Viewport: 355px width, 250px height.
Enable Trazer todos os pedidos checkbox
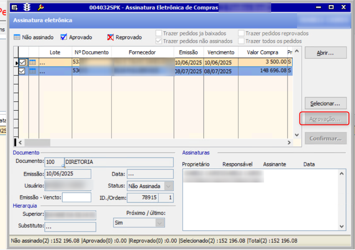pos(241,41)
